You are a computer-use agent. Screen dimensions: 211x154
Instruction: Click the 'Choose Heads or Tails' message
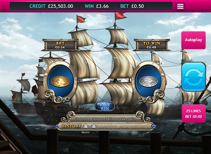105,119
